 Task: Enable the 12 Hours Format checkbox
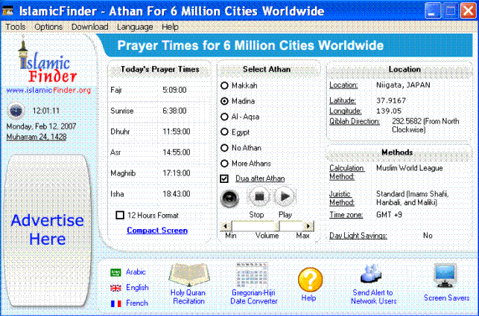coord(120,215)
